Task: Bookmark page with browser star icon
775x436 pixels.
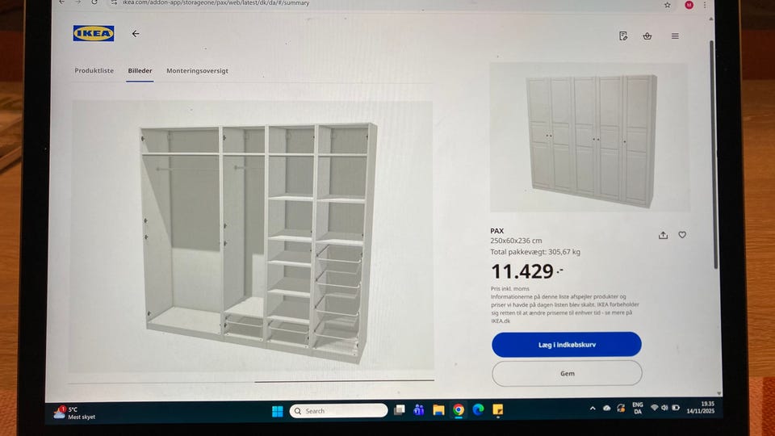Action: point(668,5)
